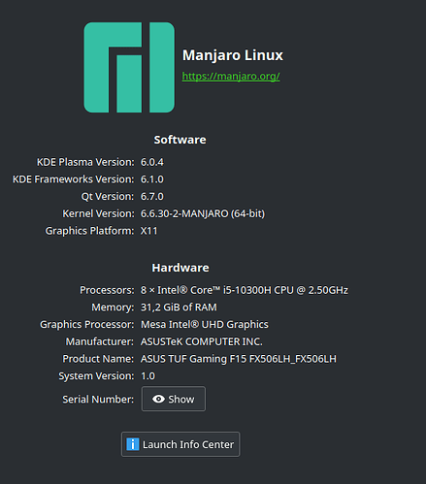Click the Mesa Intel UHD Graphics text

click(205, 324)
